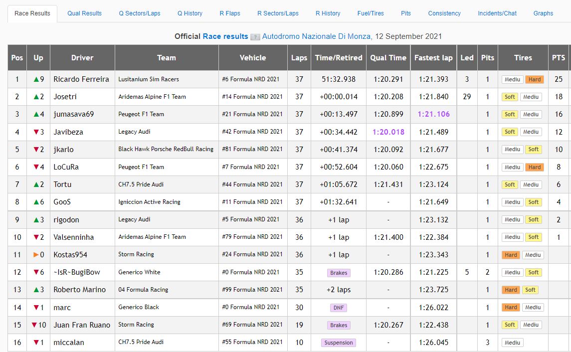Click the Race results link in title
Screen dimensions: 571x352
pos(225,36)
